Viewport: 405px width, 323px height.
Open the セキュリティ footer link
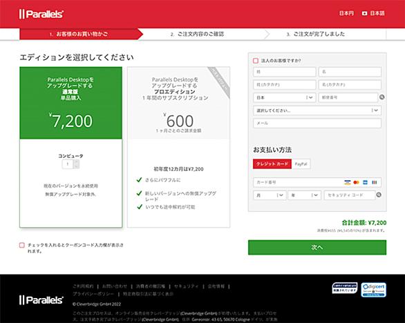tap(186, 286)
